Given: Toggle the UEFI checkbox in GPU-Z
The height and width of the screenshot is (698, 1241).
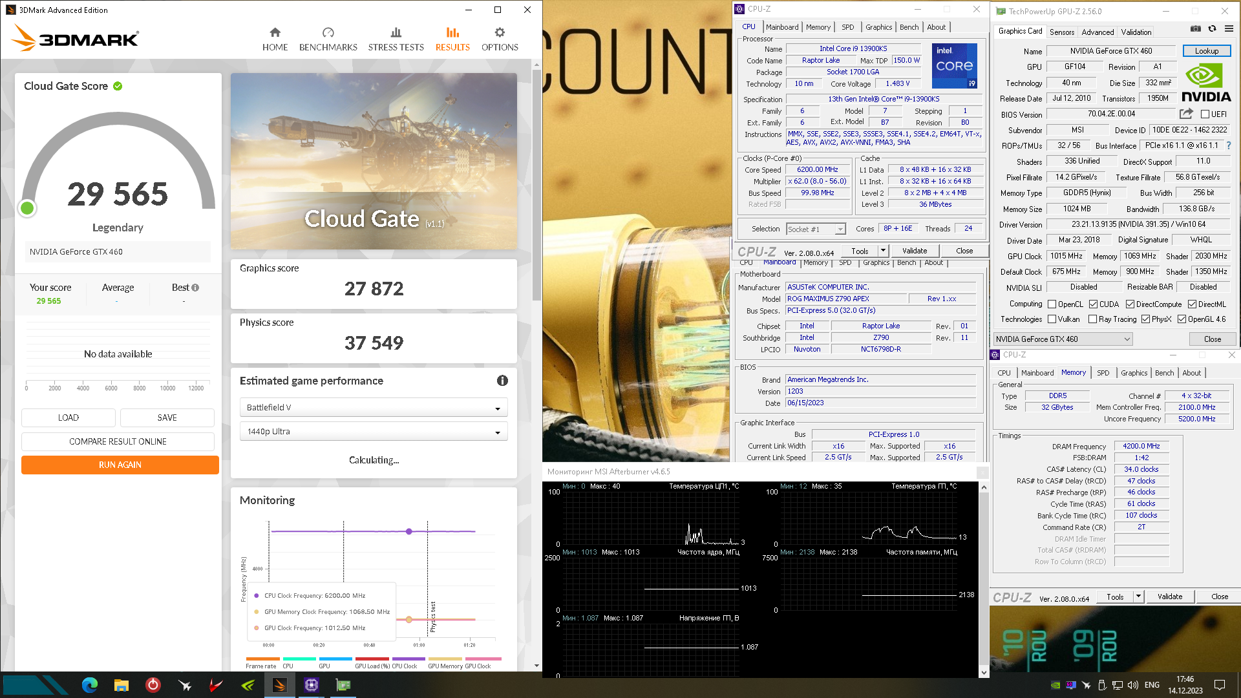Looking at the screenshot, I should tap(1205, 114).
